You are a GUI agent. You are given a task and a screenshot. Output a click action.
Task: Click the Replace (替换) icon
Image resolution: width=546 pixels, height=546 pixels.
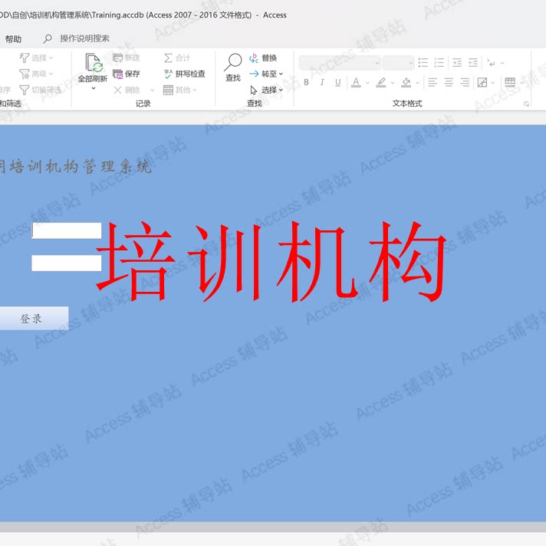[254, 58]
